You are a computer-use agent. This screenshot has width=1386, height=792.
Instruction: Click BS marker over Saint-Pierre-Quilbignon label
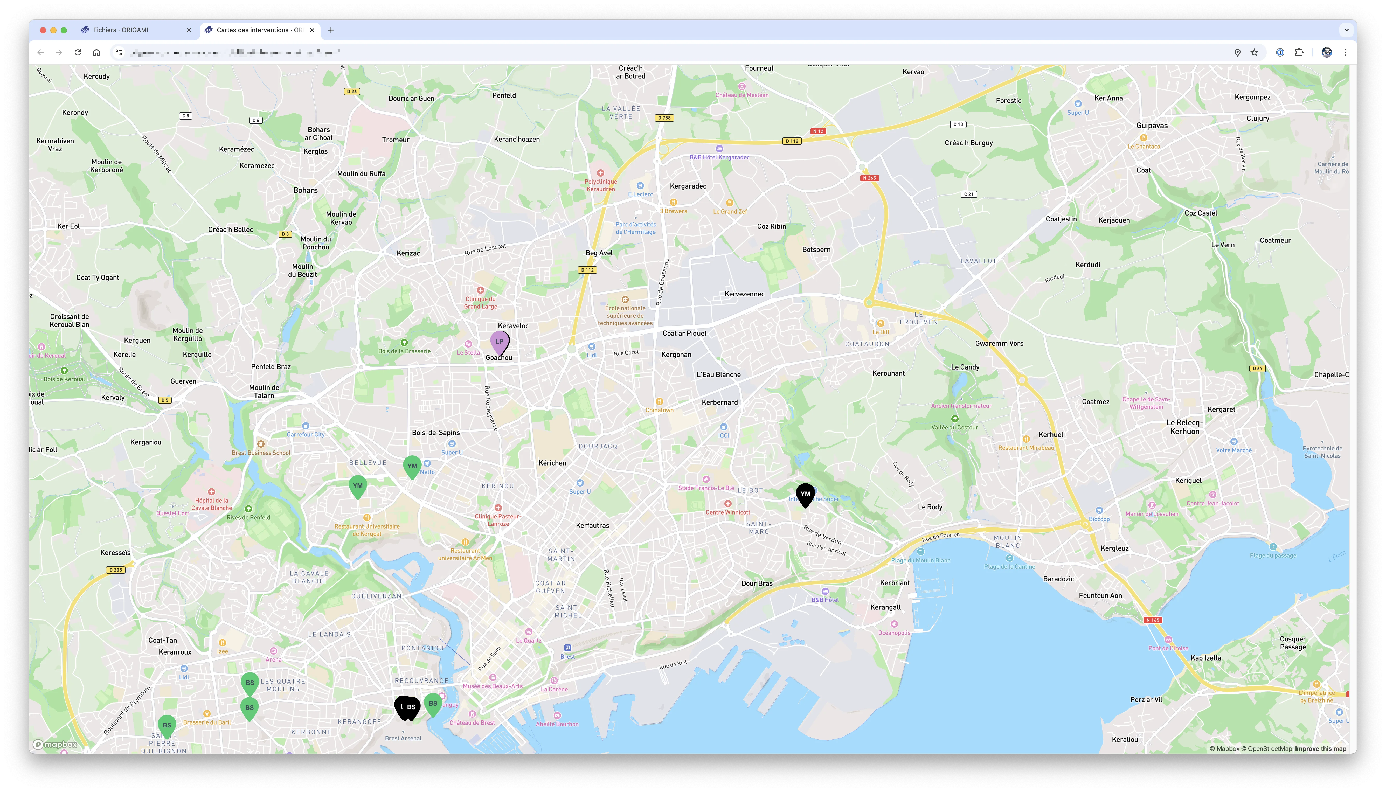click(x=167, y=726)
